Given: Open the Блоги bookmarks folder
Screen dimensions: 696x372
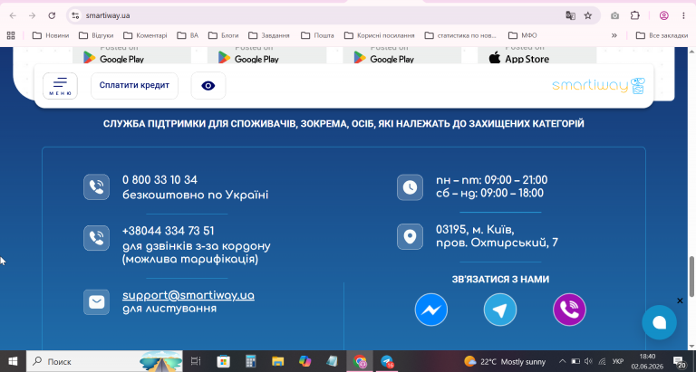Looking at the screenshot, I should coord(223,35).
